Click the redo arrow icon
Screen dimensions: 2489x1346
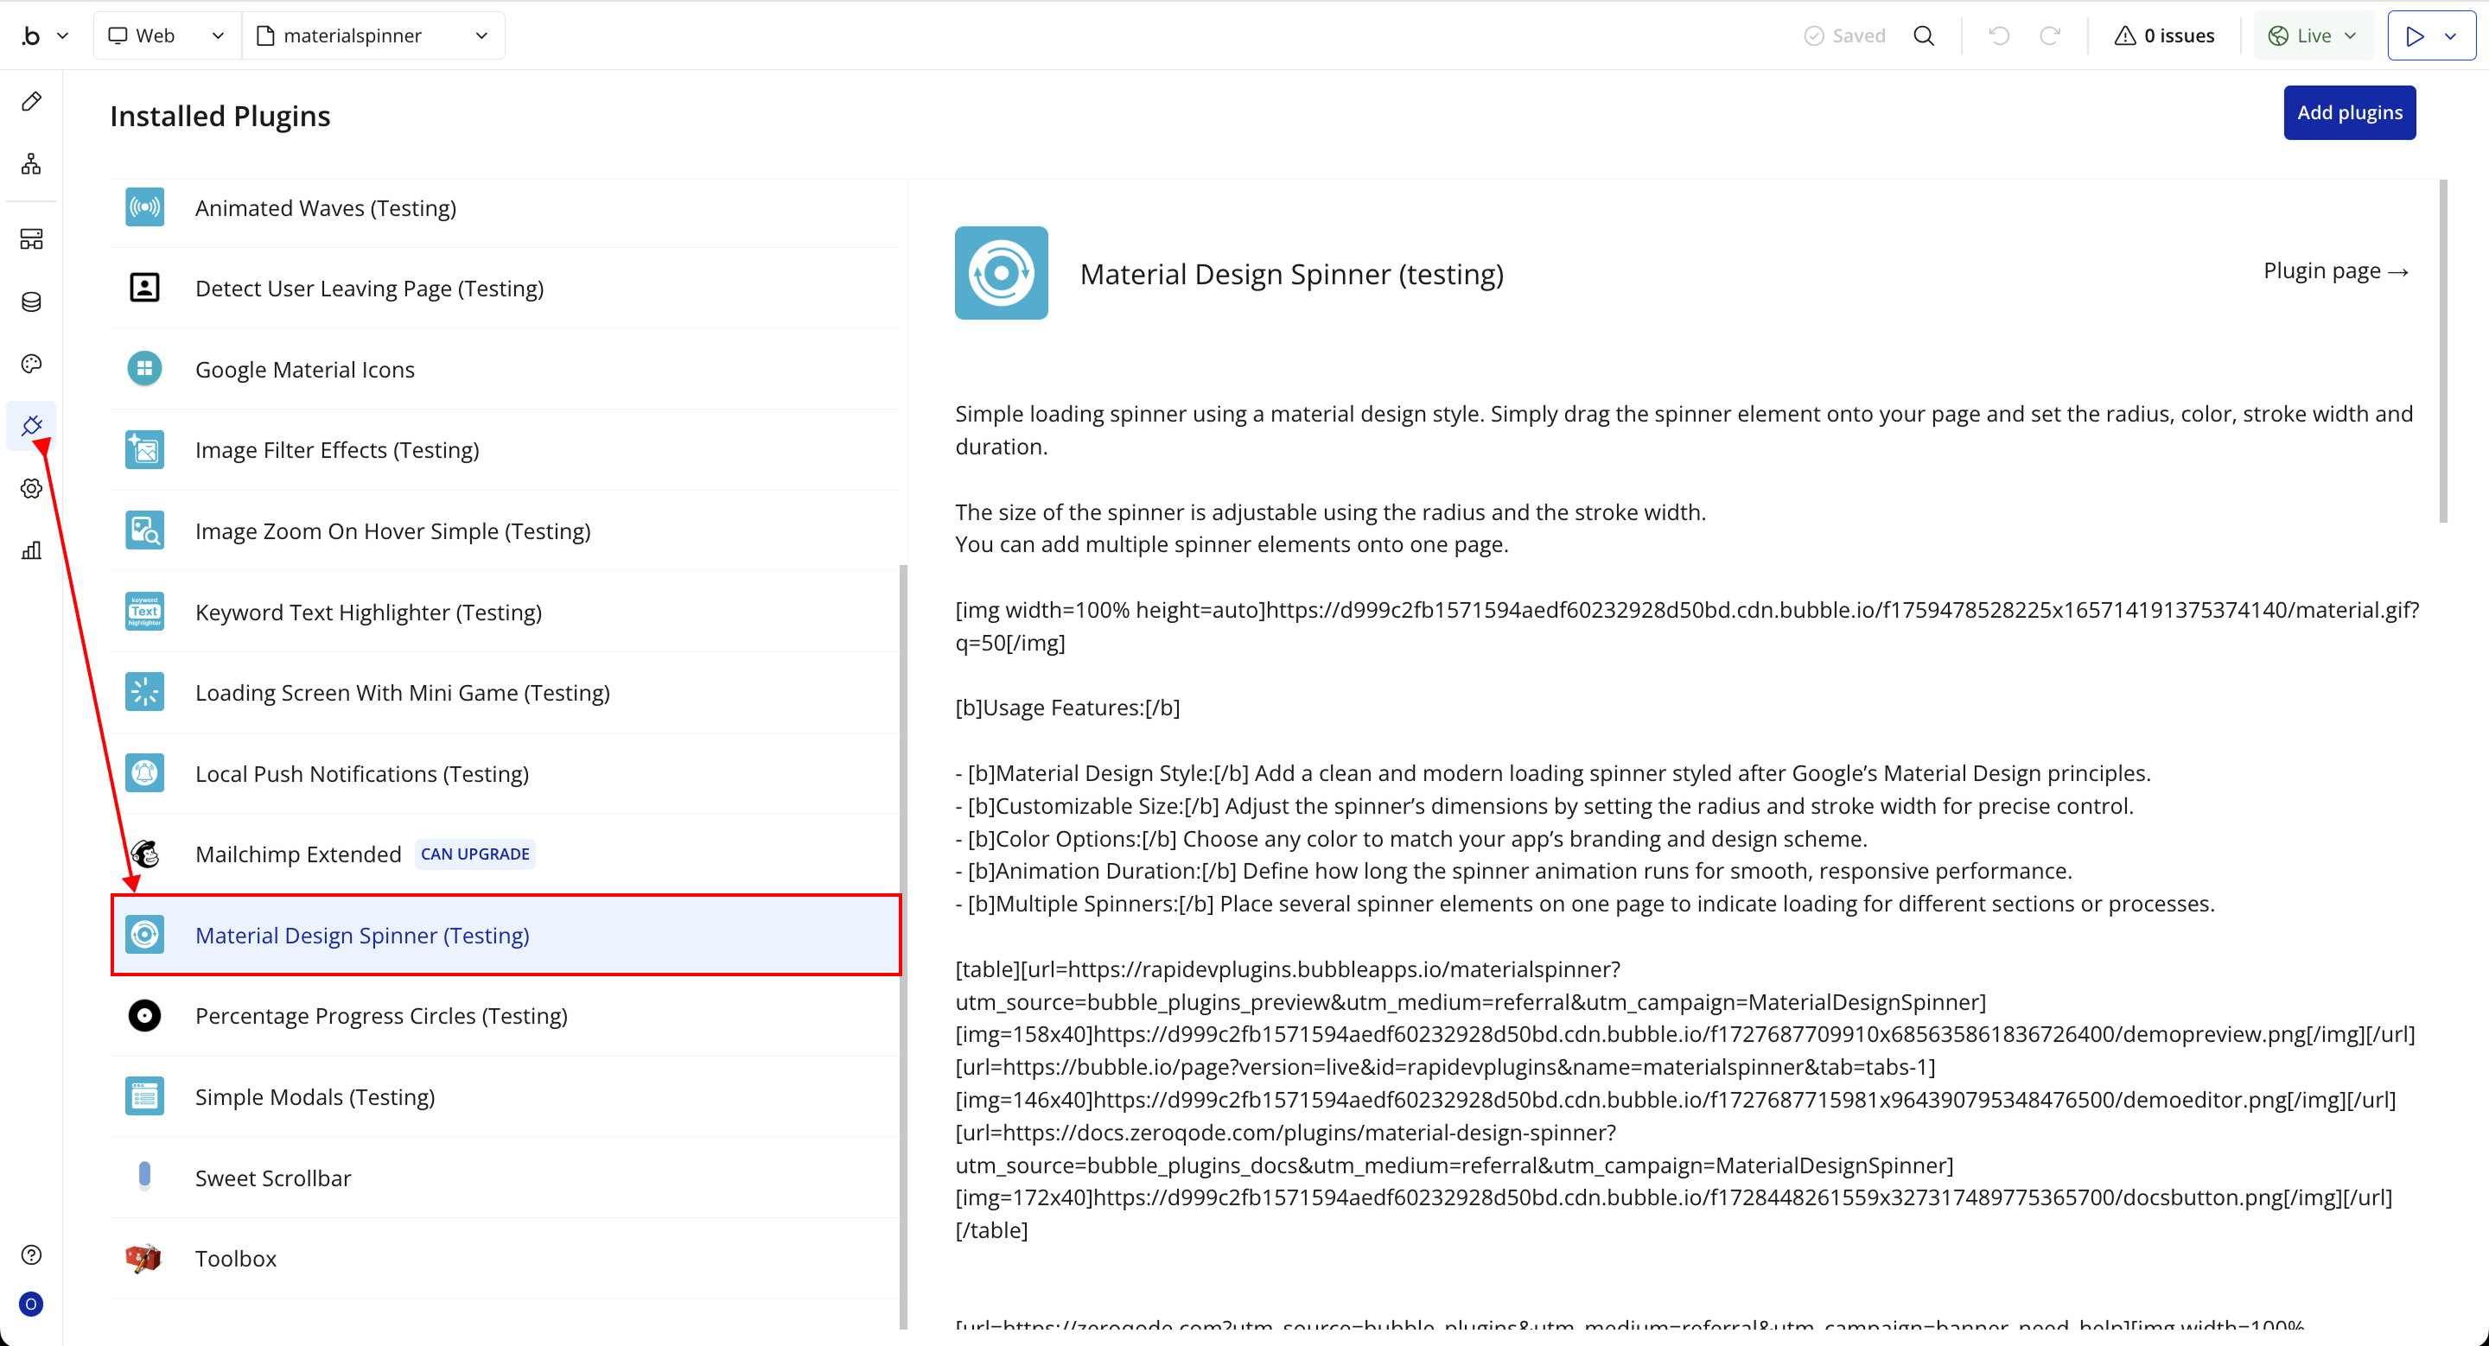coord(2049,35)
